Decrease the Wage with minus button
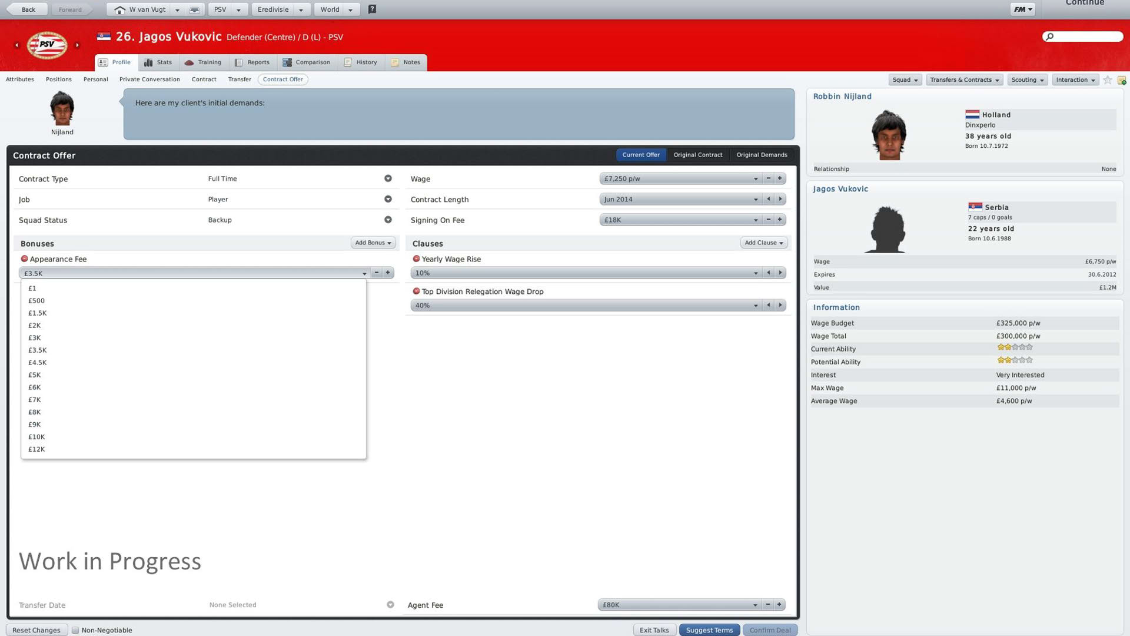The height and width of the screenshot is (636, 1130). tap(769, 178)
